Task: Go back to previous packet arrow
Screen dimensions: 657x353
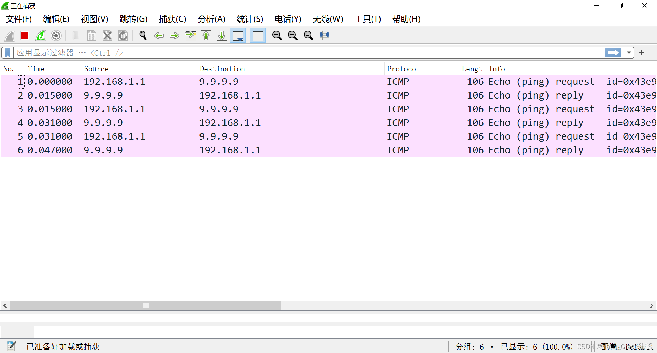Action: pos(159,36)
